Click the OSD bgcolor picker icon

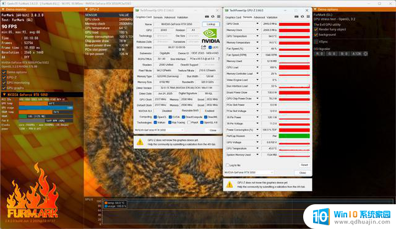(x=365, y=53)
